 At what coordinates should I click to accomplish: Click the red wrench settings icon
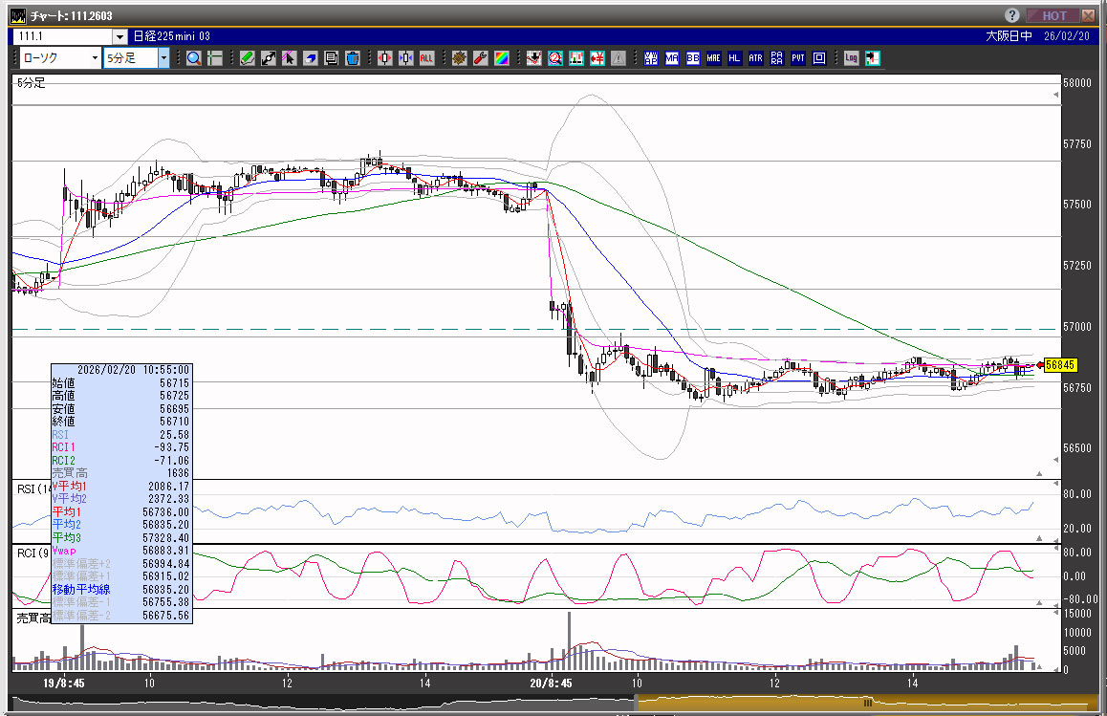coord(480,58)
